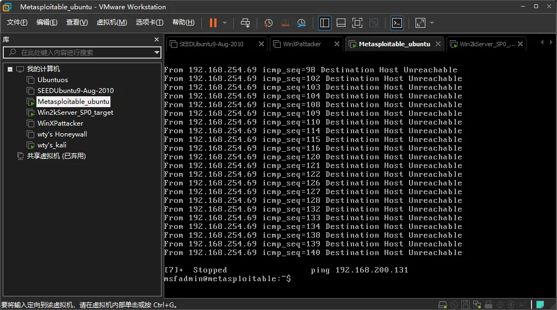
Task: Click the VMware Workstation title bar icon
Action: (7, 7)
